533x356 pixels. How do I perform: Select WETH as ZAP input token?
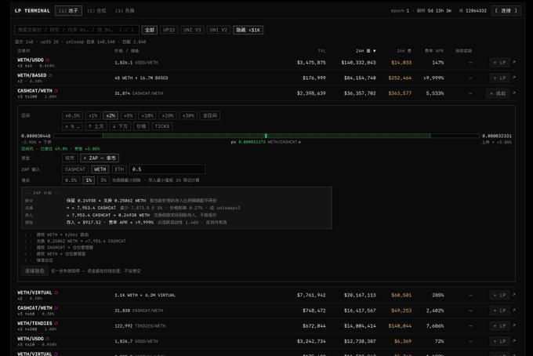point(100,169)
